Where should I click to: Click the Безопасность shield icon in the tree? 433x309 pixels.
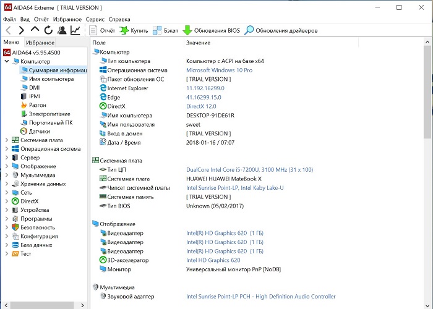coord(15,227)
